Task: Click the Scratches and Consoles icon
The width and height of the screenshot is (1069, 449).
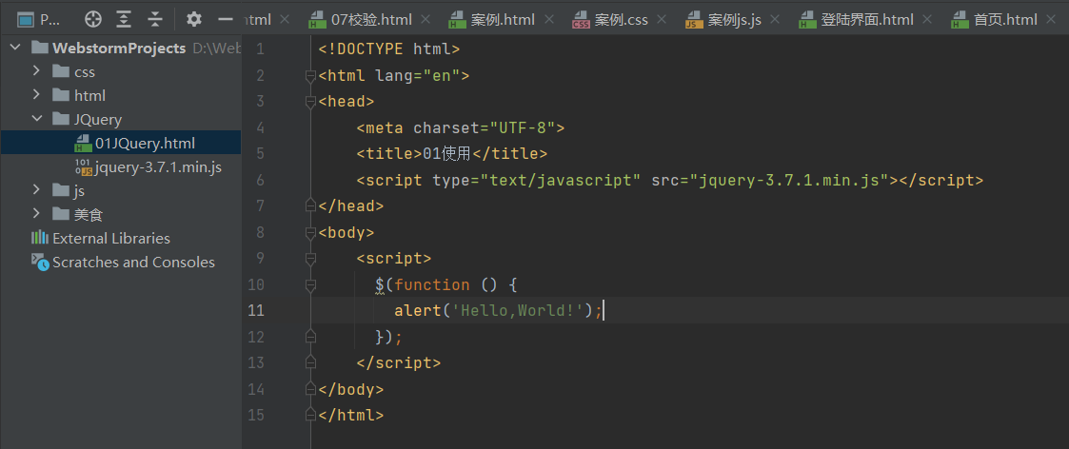Action: point(40,263)
